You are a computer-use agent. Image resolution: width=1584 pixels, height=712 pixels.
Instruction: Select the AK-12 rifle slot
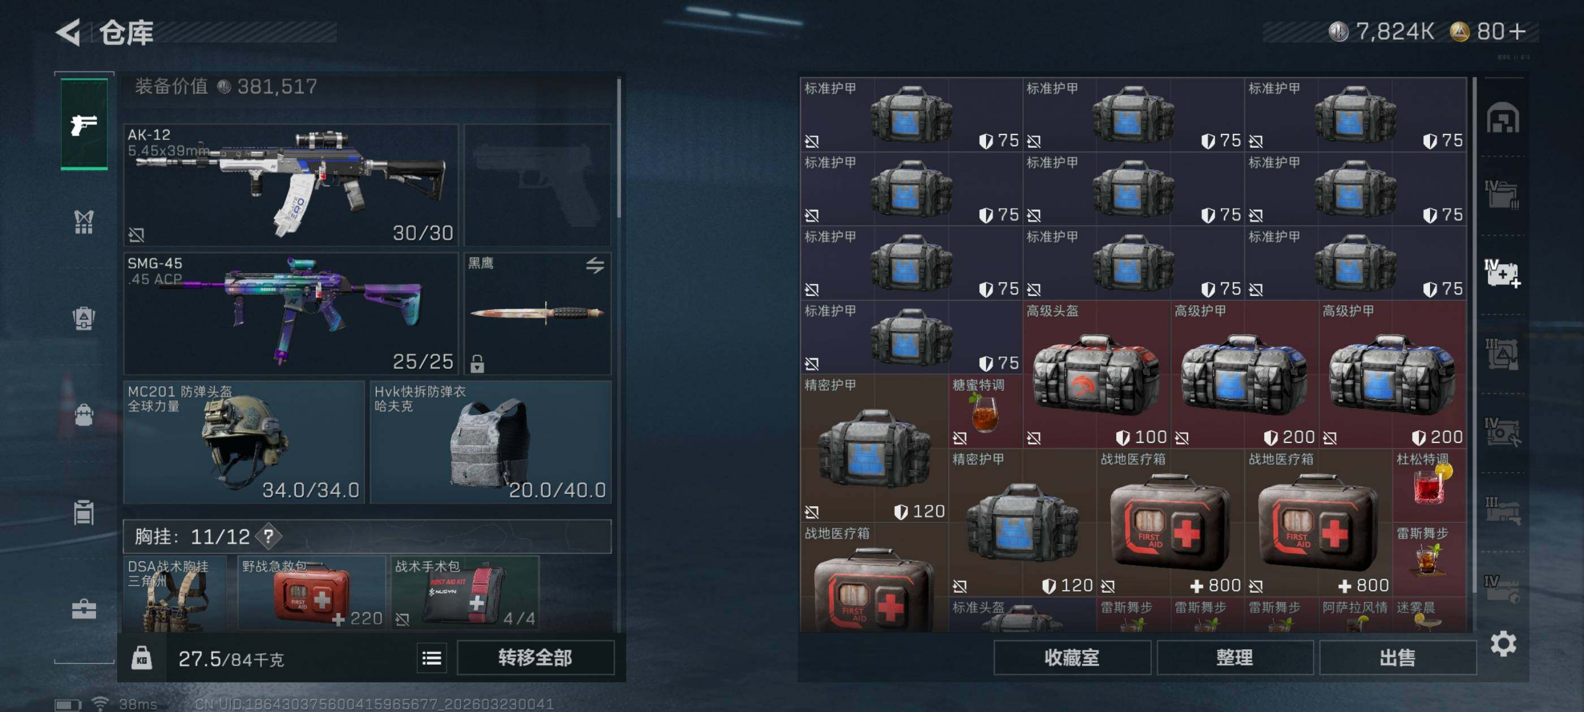click(291, 185)
